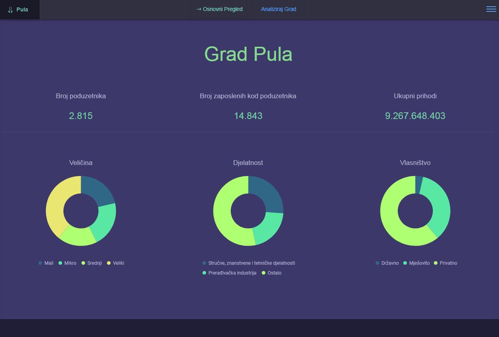The image size is (499, 337).
Task: Toggle the Veliki legend item
Action: coord(115,263)
